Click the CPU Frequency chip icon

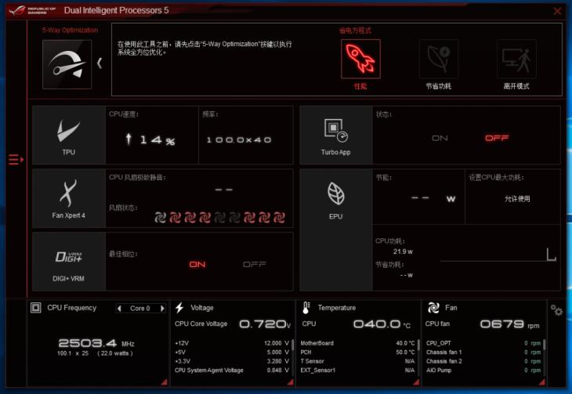[x=36, y=308]
